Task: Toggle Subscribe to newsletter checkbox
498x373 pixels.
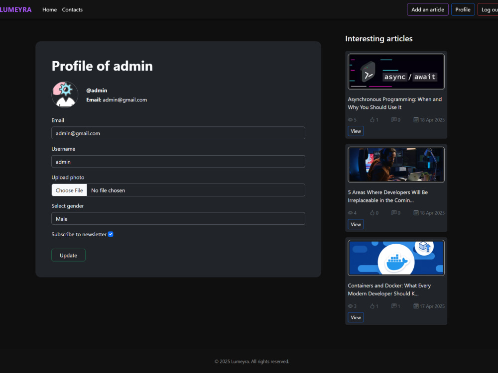Action: click(111, 234)
